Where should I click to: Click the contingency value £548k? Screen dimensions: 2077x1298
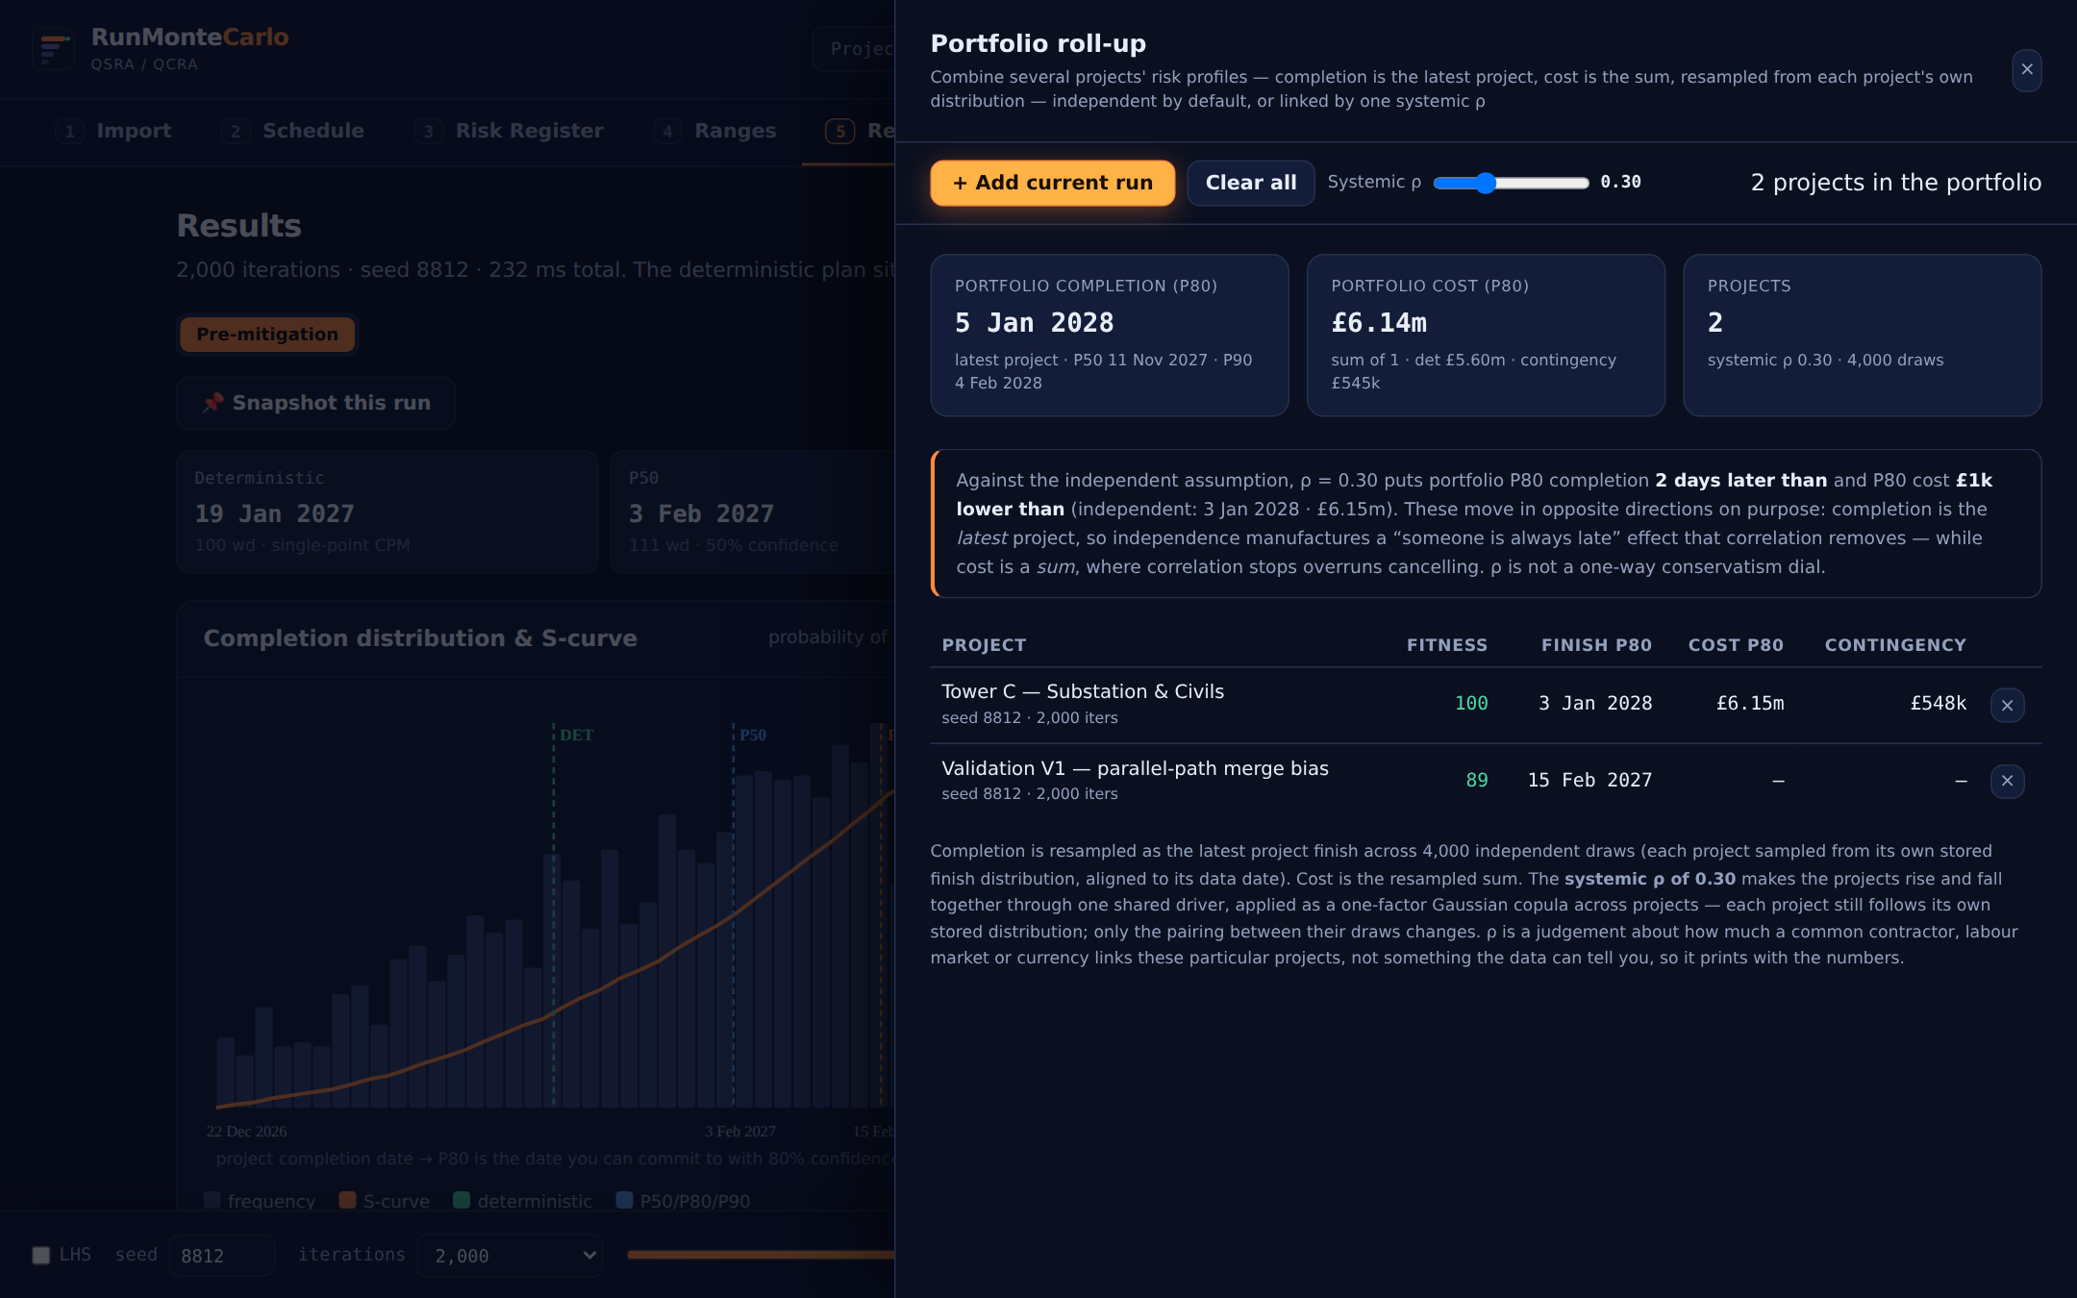point(1939,704)
